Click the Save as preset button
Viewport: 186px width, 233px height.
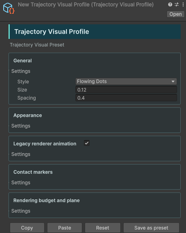coord(151,228)
